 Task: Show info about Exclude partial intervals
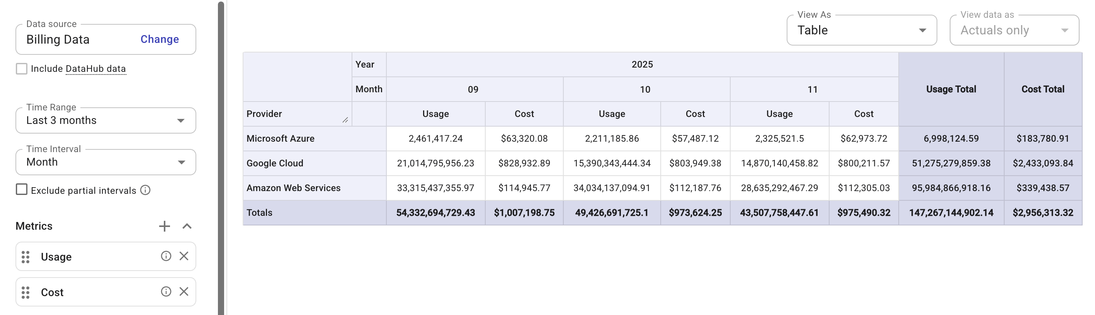(x=145, y=190)
